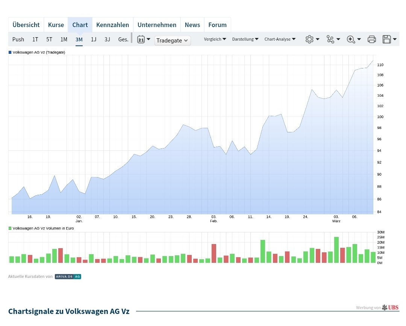Switch to the Übersicht tab
Screen dimensions: 406x326
click(x=26, y=25)
